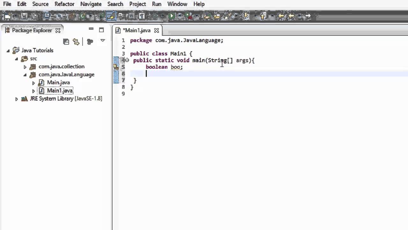Screen dimensions: 408x230
Task: Select Main.java in the package tree
Action: [x=58, y=82]
